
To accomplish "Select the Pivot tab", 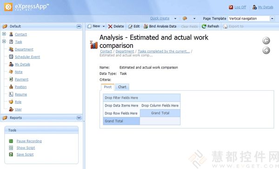I will point(108,87).
